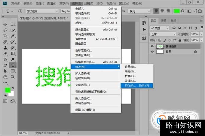
Task: Toggle pixel layer filter icon
Action: (x=174, y=28)
